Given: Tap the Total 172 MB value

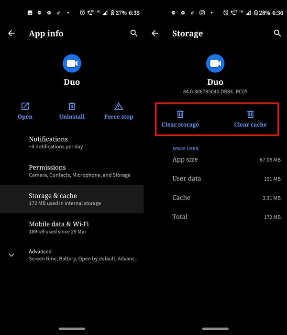Looking at the screenshot, I should coord(272,217).
